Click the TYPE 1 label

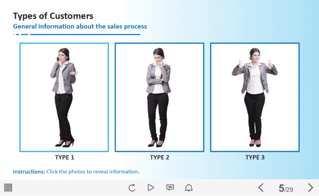point(65,157)
